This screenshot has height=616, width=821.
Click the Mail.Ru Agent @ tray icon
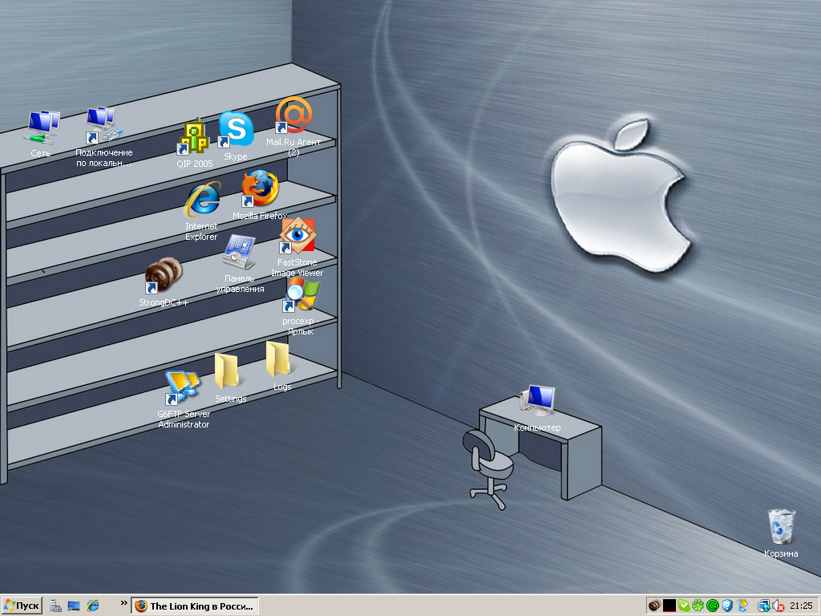coord(713,606)
